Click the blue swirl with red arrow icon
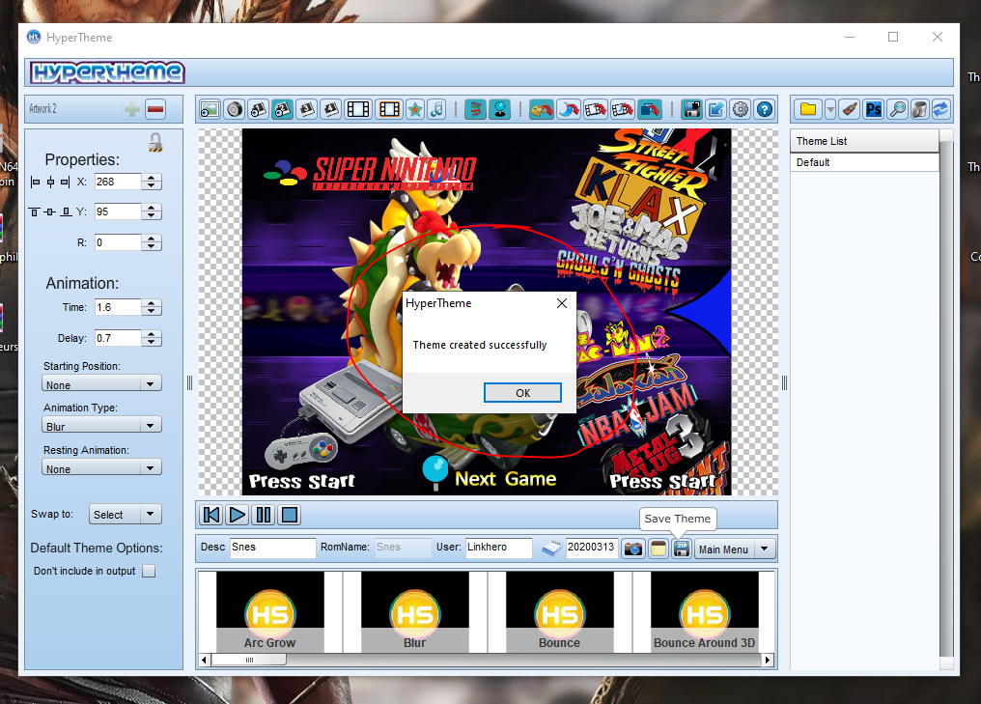This screenshot has width=981, height=704. 568,109
